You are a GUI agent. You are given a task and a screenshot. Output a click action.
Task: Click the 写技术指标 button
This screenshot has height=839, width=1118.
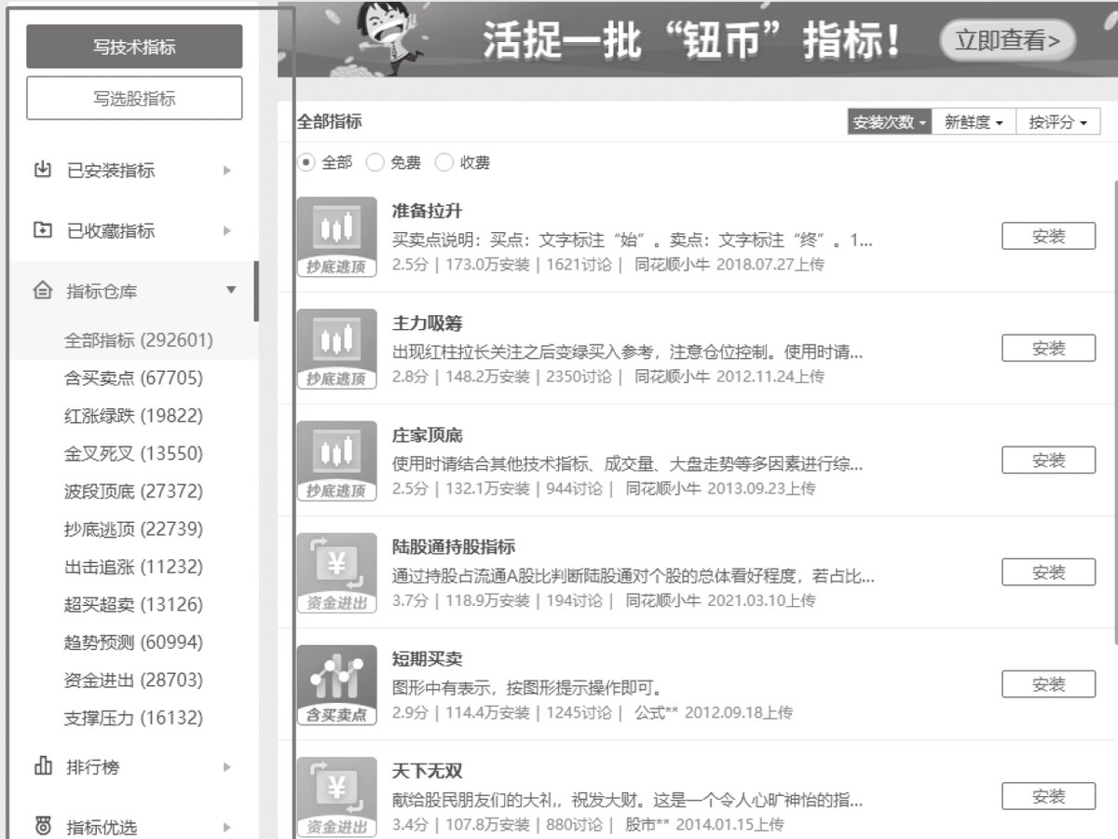[x=134, y=47]
